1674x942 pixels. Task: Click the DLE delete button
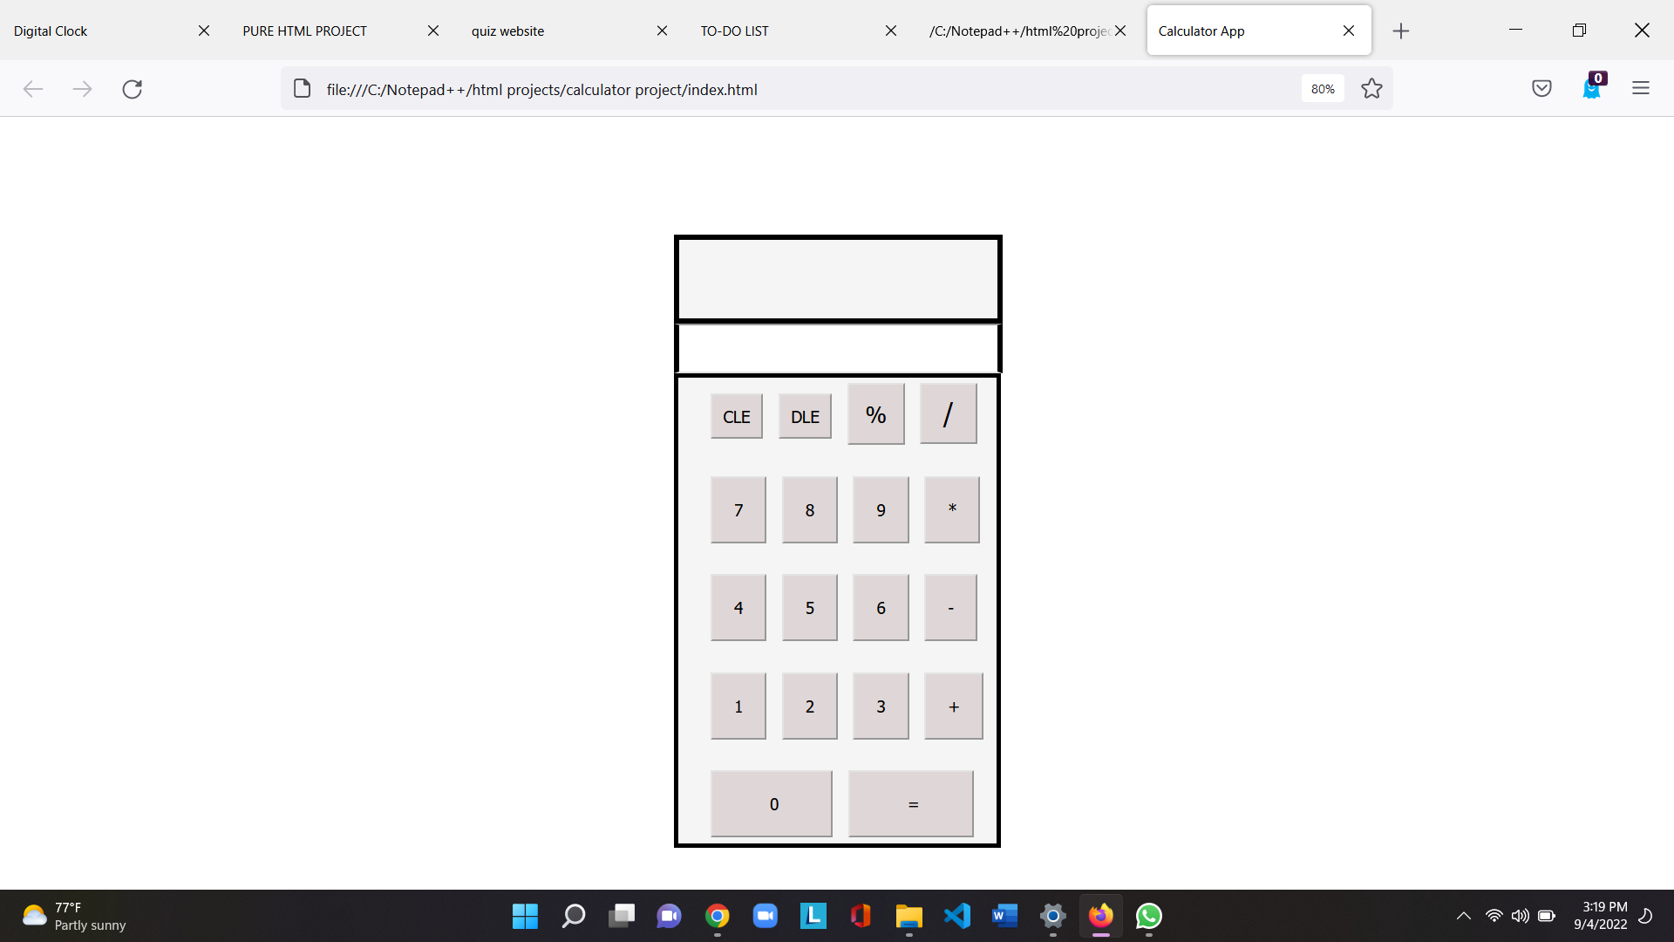tap(805, 416)
